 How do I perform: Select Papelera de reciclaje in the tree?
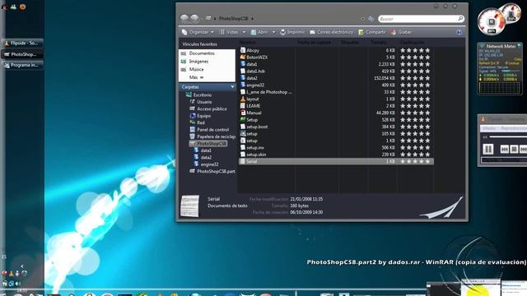(x=212, y=136)
